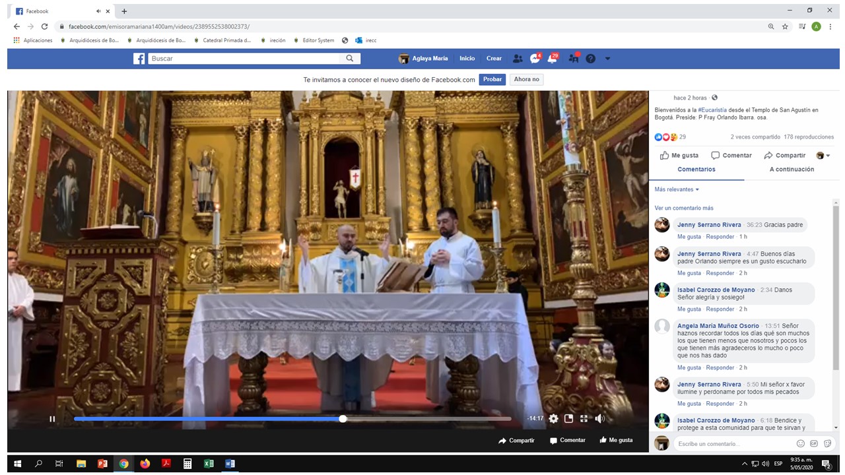
Task: Open friend requests icon in header
Action: tap(518, 59)
